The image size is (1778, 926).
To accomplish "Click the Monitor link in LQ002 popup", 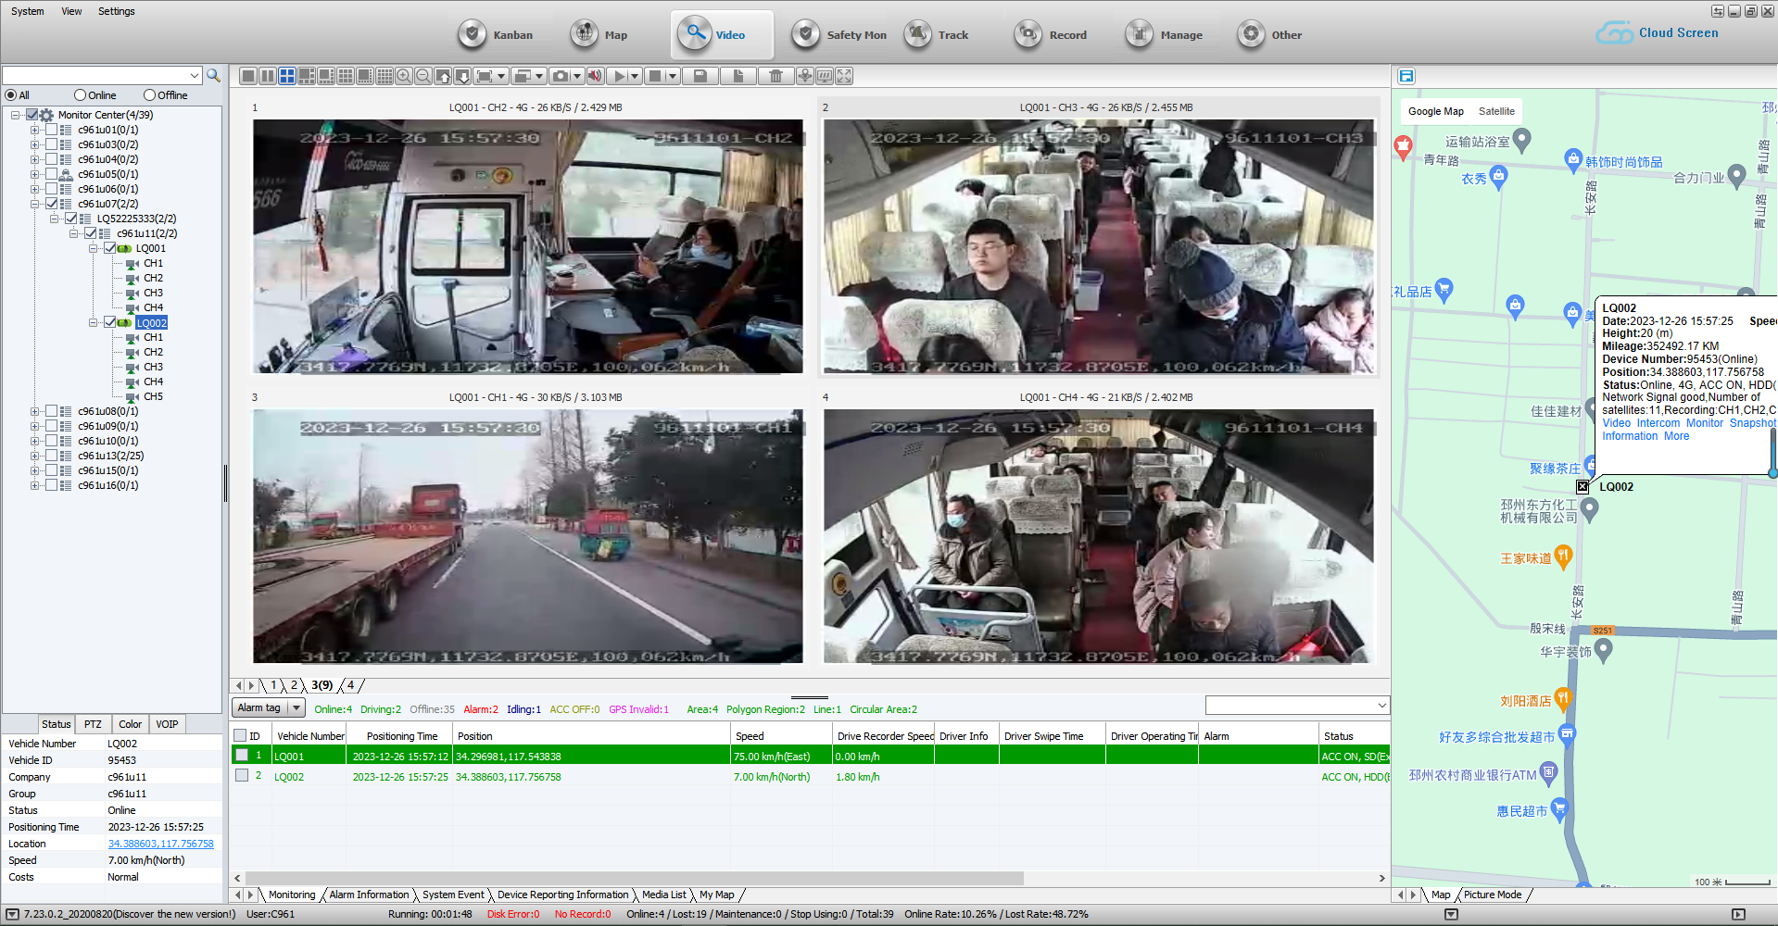I will click(1705, 423).
